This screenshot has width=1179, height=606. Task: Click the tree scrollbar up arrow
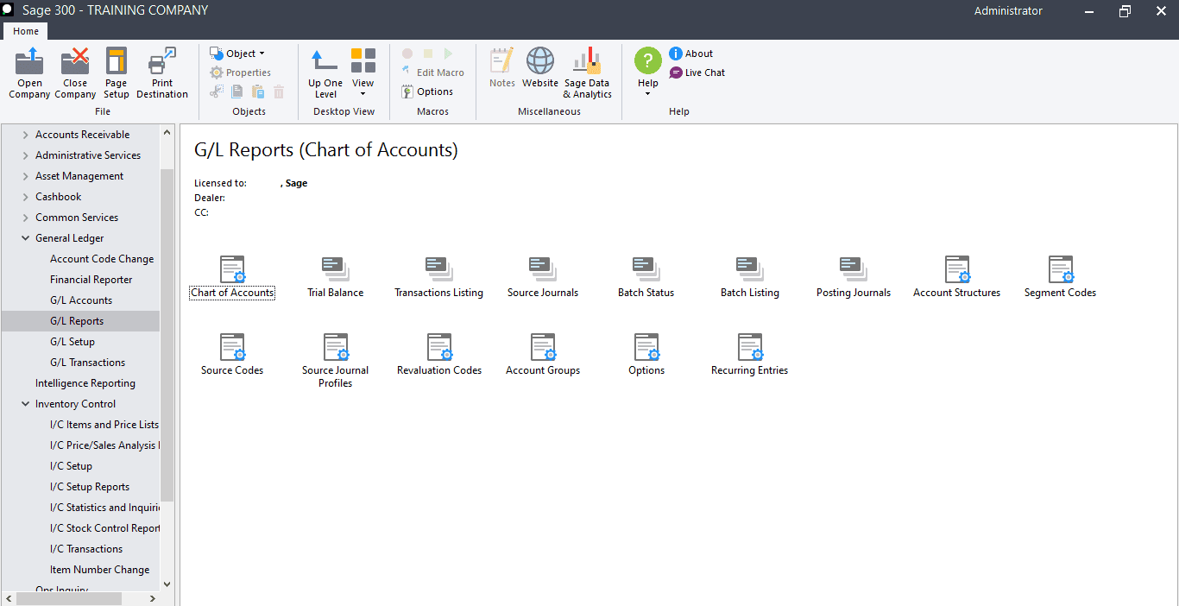tap(167, 132)
